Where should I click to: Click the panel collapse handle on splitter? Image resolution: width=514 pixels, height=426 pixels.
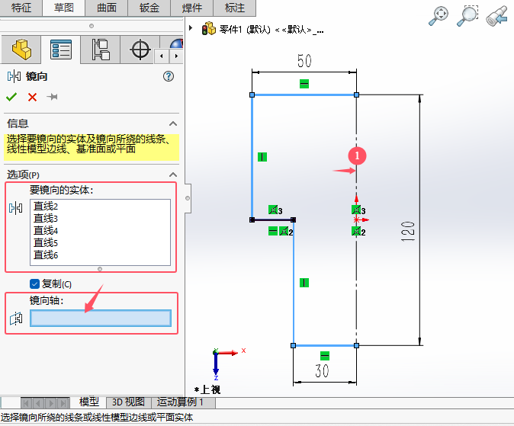point(188,198)
